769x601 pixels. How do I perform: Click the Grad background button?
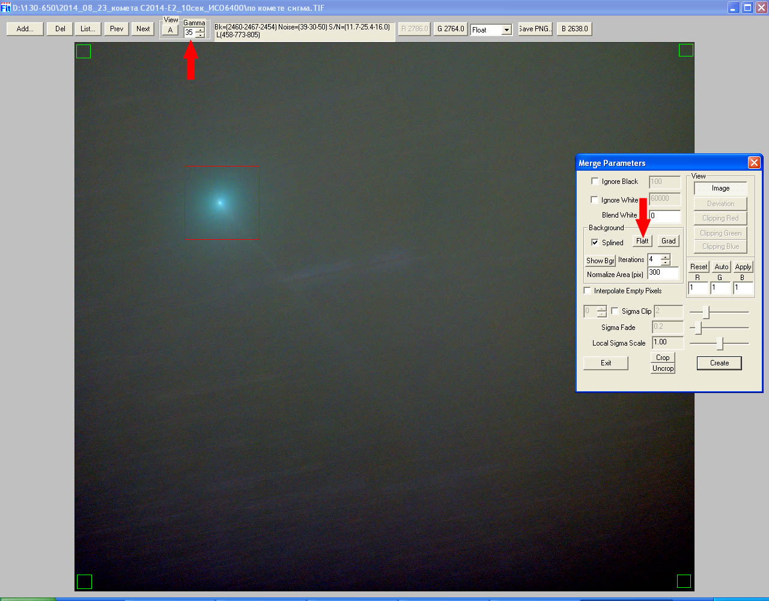pos(668,241)
